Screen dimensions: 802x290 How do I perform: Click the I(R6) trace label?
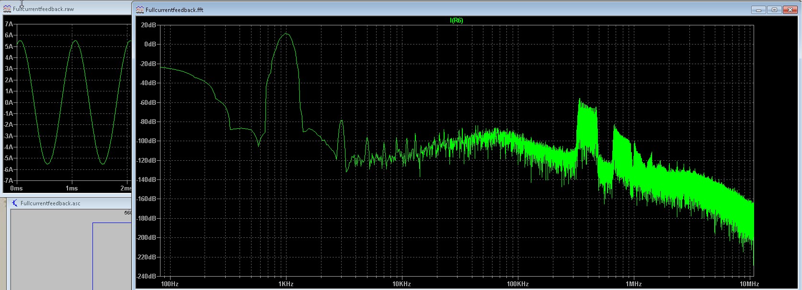tap(456, 21)
